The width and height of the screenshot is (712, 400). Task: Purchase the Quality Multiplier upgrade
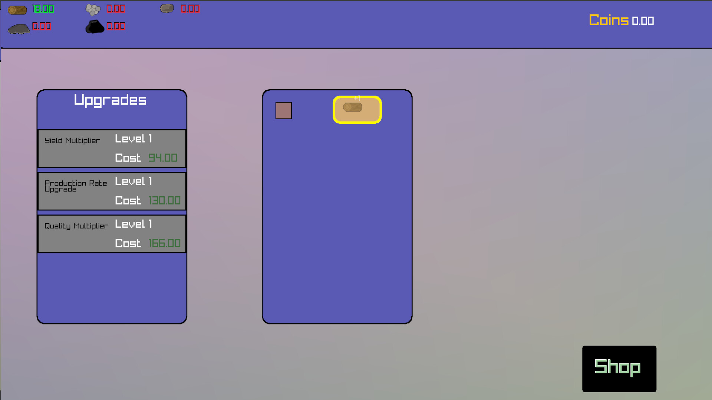tap(112, 233)
